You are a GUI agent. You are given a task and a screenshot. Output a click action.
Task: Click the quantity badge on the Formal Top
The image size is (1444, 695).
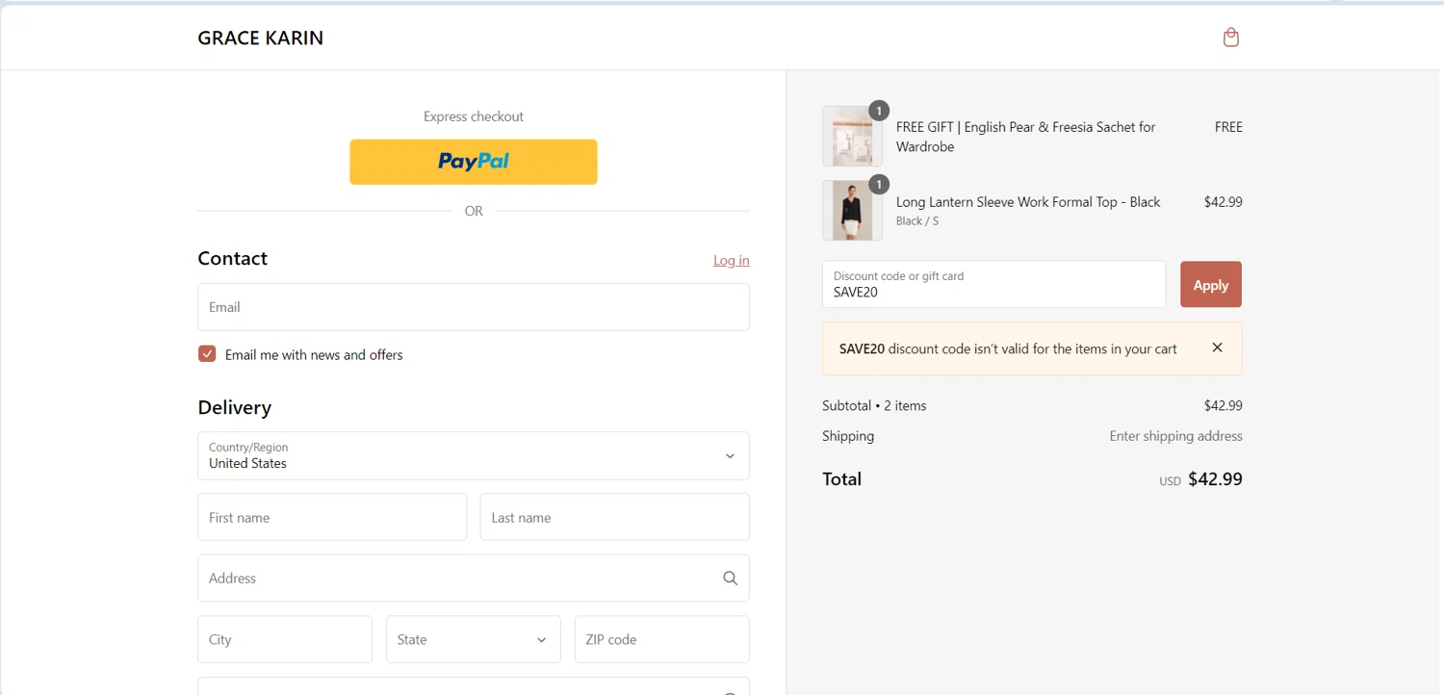[878, 184]
